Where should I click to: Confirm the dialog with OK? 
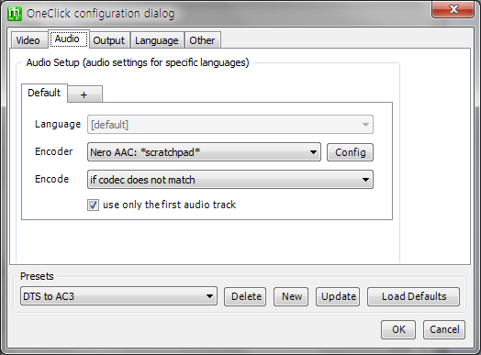(398, 329)
